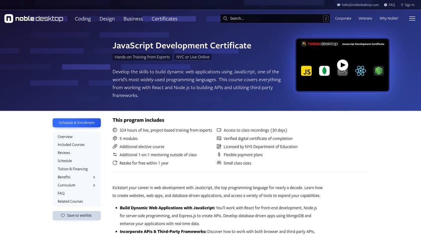
Task: Click the video icon beside class recordings
Action: (x=219, y=130)
